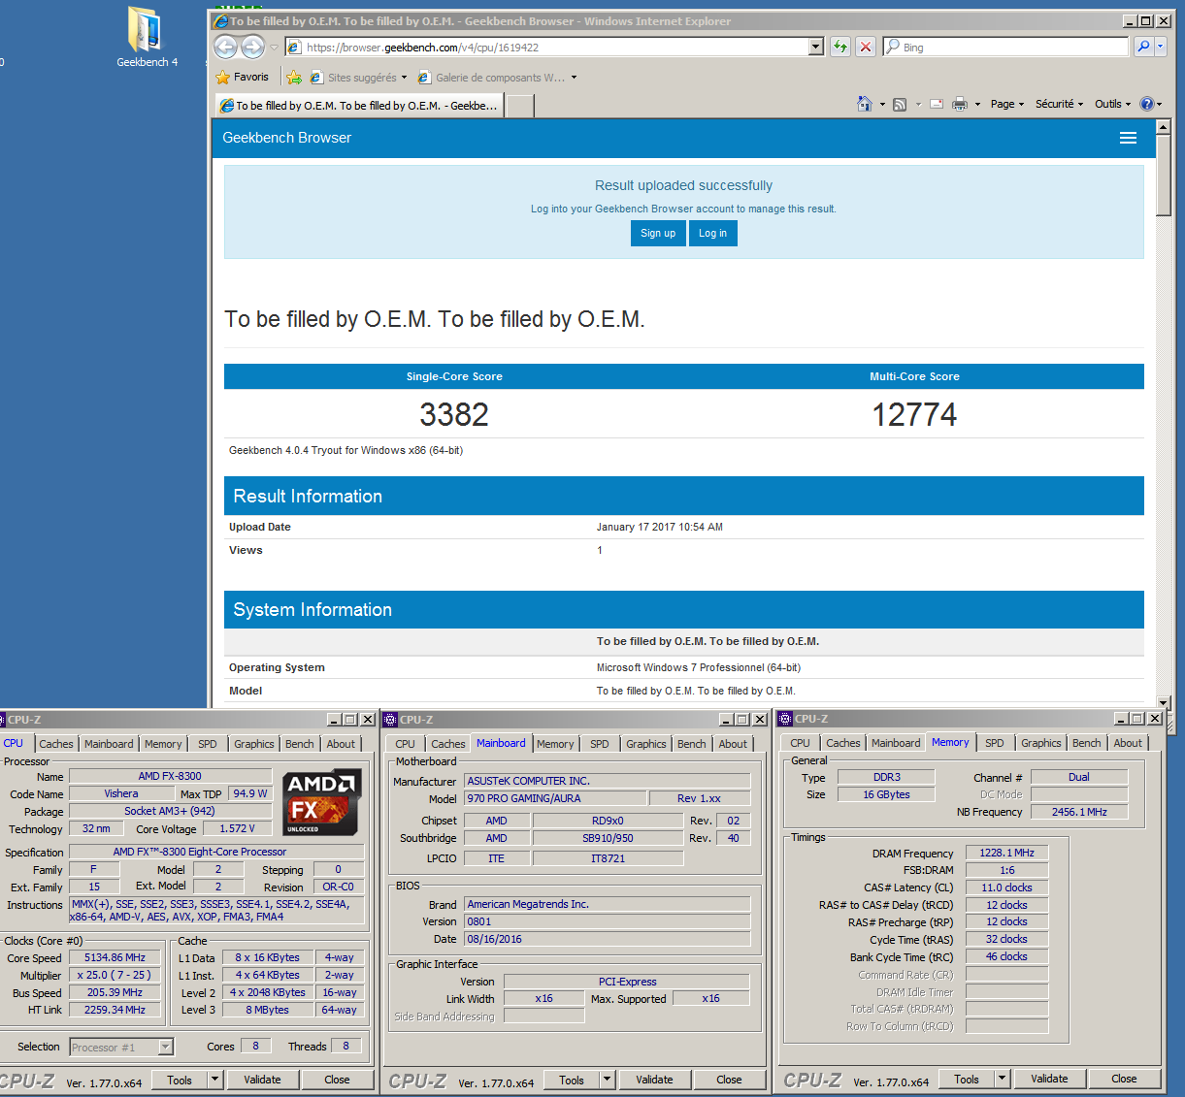Click the Multi-Core score 12774
The width and height of the screenshot is (1185, 1097).
coord(914,414)
